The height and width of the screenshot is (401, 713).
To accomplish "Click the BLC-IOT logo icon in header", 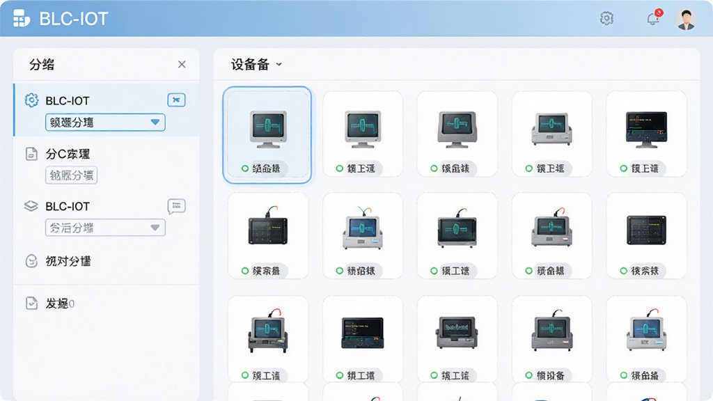I will click(x=21, y=19).
